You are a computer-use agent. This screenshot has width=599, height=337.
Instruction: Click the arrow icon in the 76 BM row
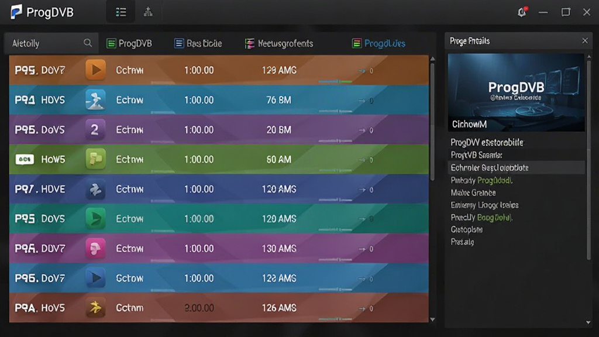tap(362, 101)
